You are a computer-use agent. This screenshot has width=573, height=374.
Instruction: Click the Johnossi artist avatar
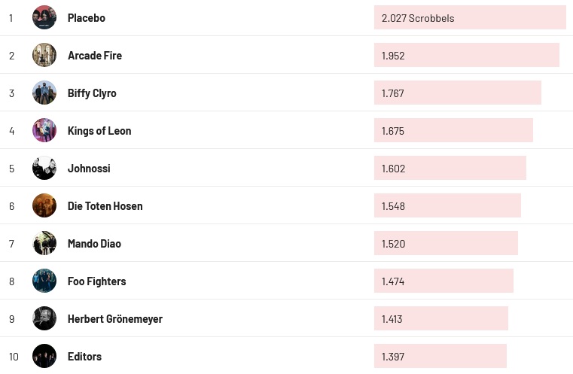44,168
